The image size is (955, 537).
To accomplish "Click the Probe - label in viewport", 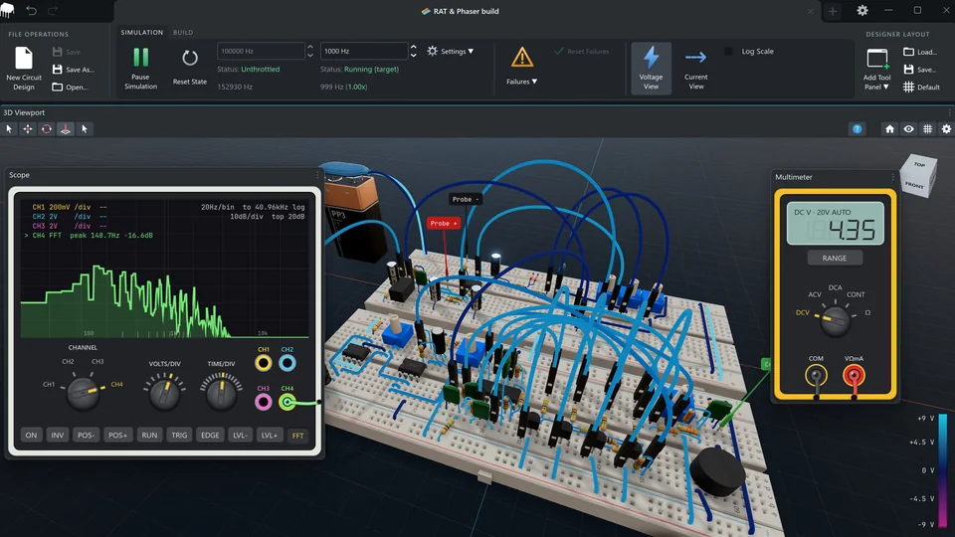I will (466, 199).
